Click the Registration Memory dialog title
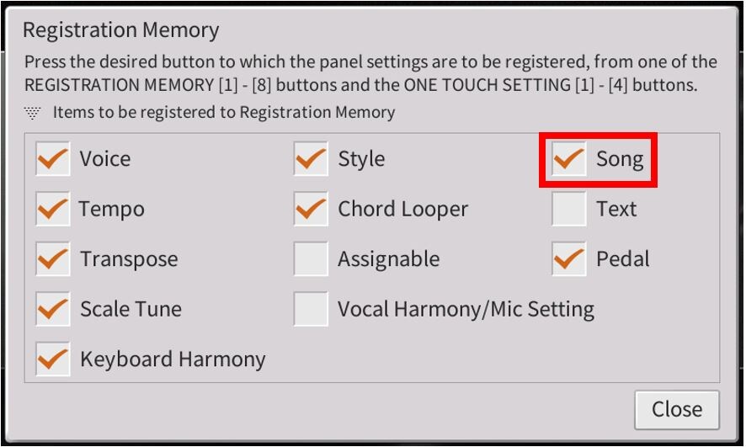The height and width of the screenshot is (447, 746). pos(120,30)
